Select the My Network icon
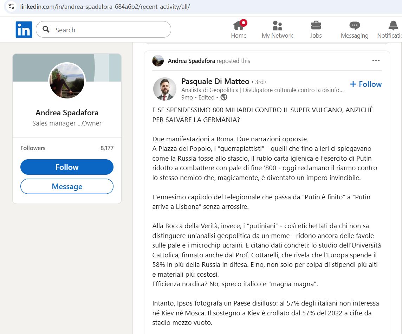402x334 pixels. coord(277,26)
